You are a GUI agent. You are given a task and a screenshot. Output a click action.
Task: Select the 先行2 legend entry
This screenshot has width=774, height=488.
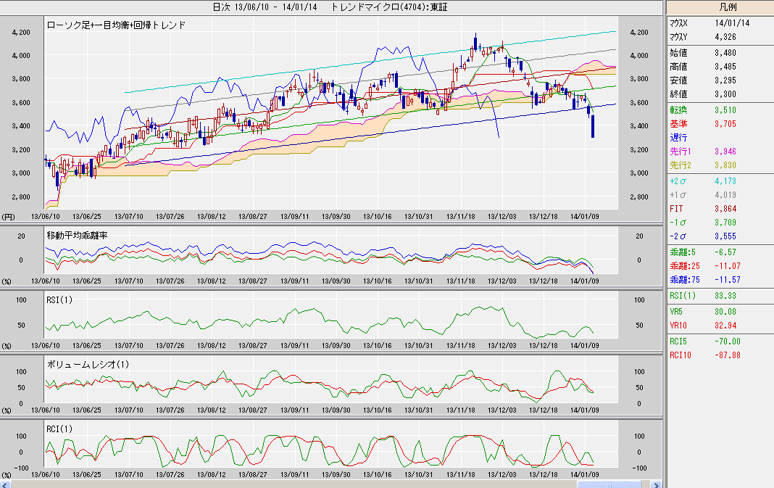pos(682,165)
